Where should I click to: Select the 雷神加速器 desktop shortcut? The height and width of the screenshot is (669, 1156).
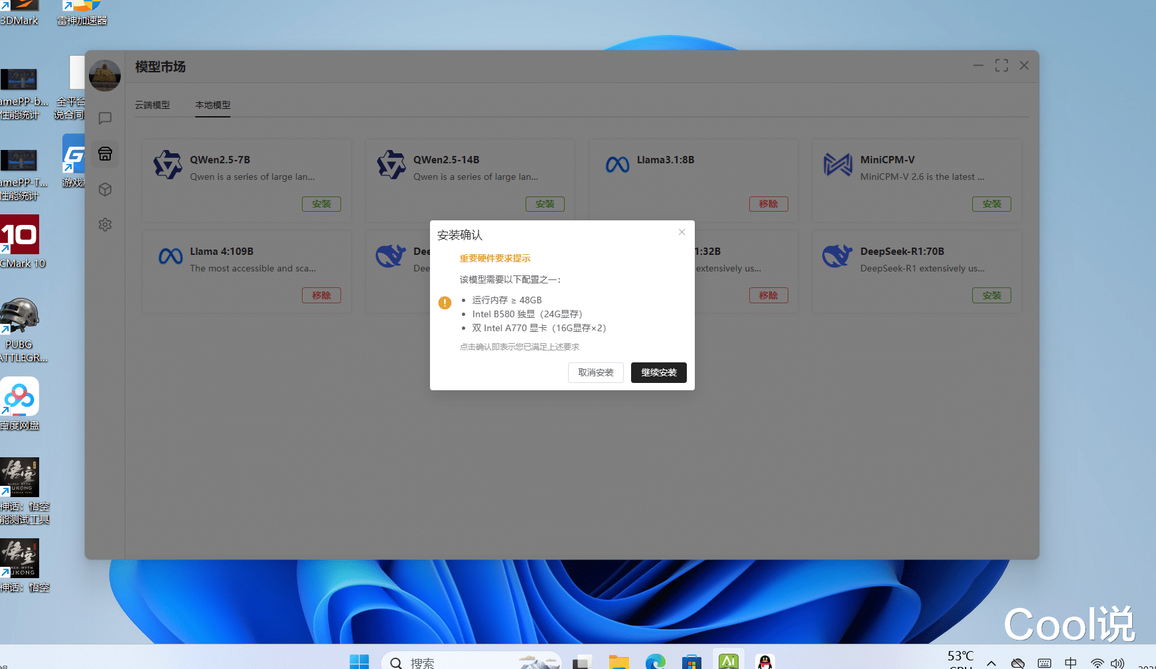82,13
